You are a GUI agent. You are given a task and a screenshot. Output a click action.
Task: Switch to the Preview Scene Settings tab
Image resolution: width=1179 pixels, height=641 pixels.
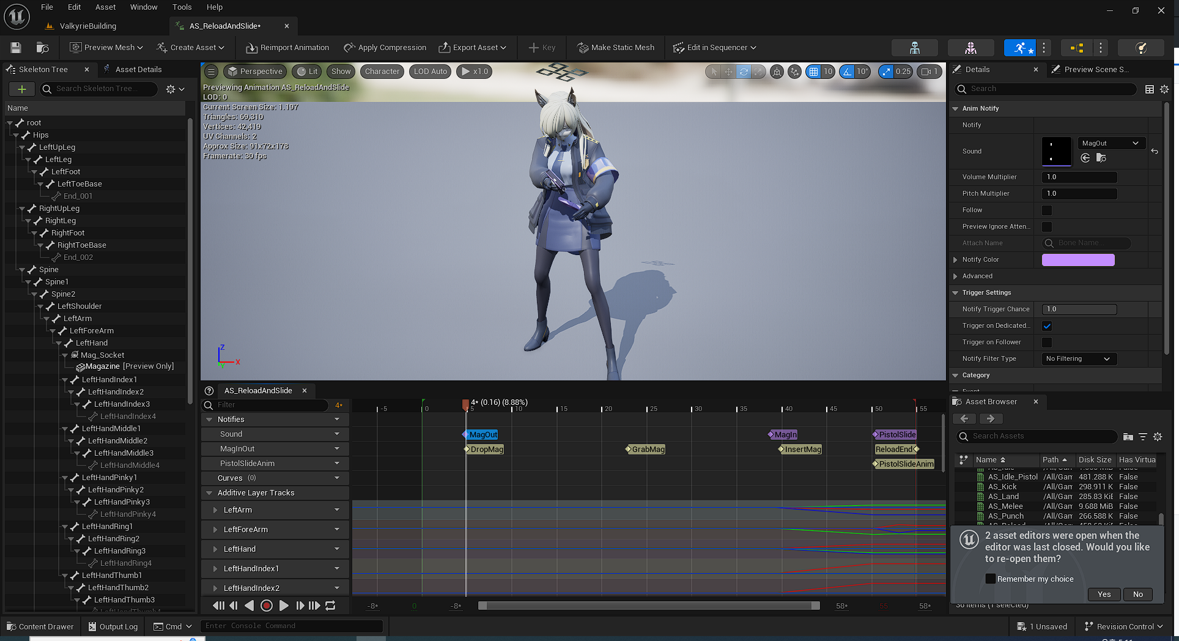pos(1096,70)
